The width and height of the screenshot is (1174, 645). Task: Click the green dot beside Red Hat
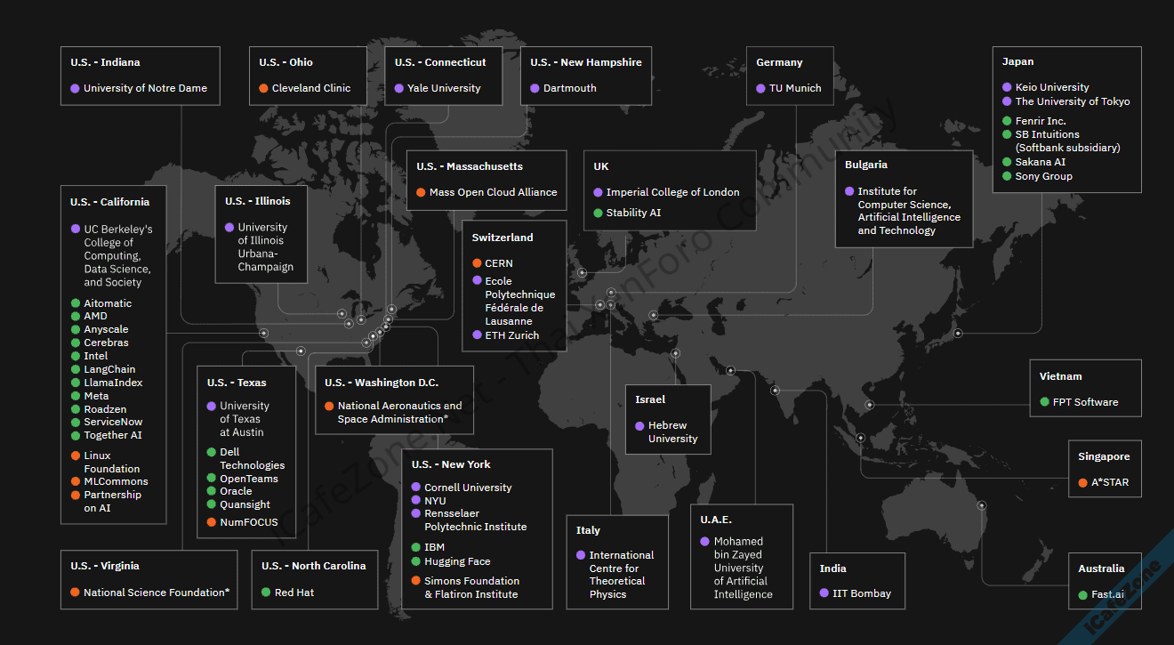(x=266, y=593)
